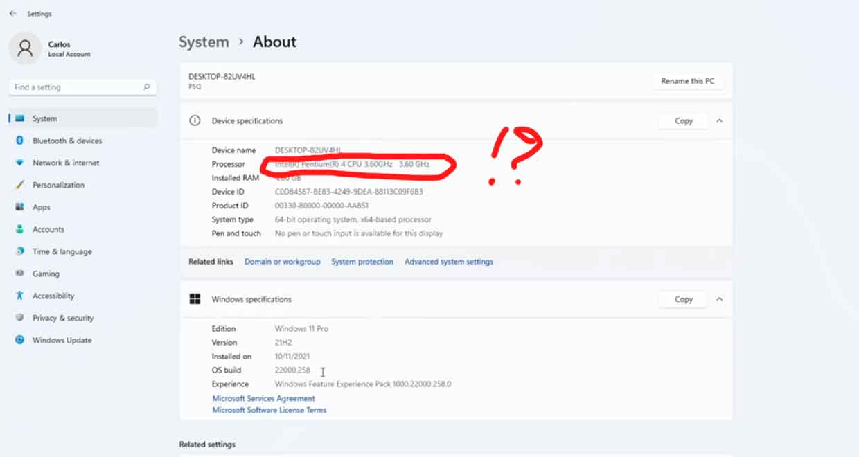Click the Experience pack value text
859x457 pixels.
363,384
